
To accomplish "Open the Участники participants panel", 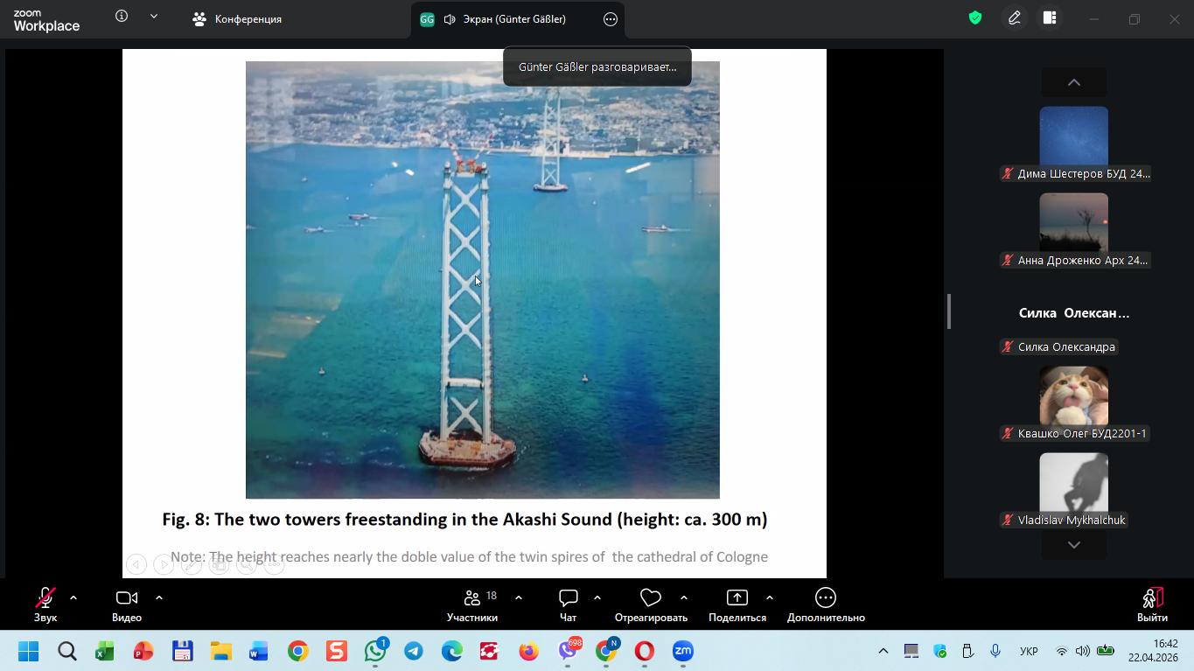I will click(472, 604).
